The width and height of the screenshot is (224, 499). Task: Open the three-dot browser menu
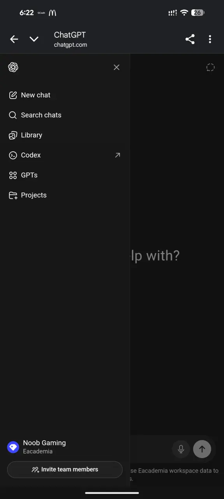210,39
